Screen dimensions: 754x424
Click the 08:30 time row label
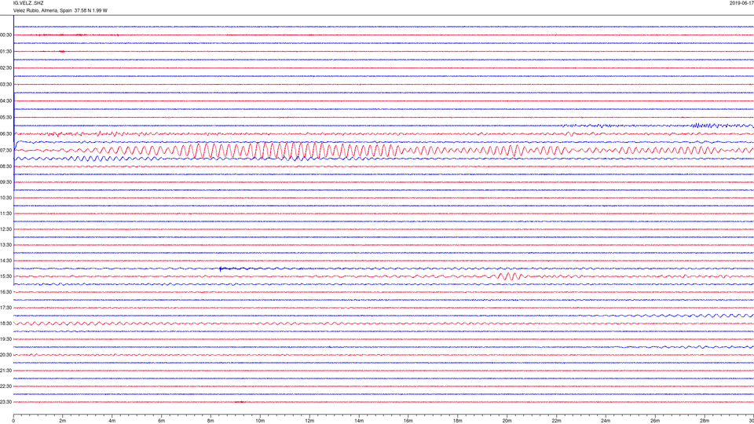pos(5,166)
